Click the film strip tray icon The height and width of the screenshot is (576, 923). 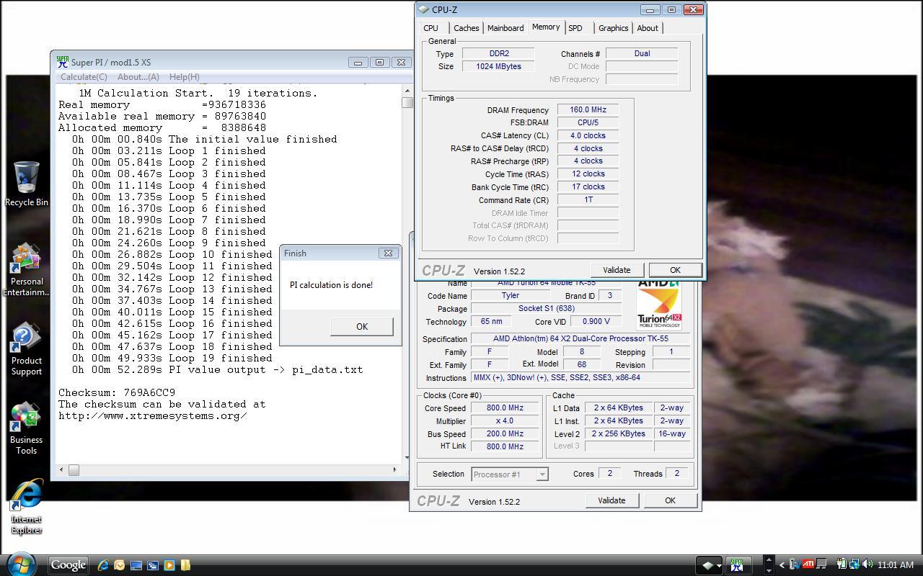[795, 564]
